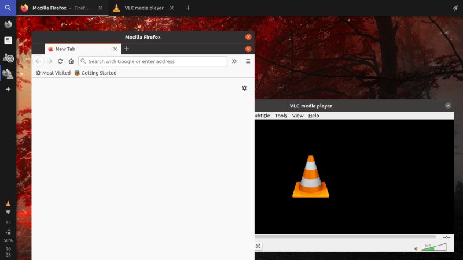Toggle shuffle playback in VLC
Image resolution: width=463 pixels, height=260 pixels.
pyautogui.click(x=258, y=246)
